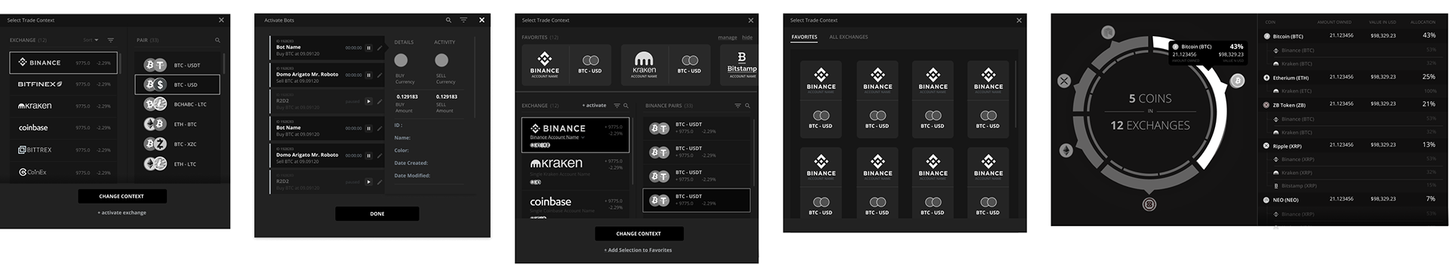The width and height of the screenshot is (1449, 279).
Task: Pause the topmost Domo Arigato Mr. Roboto bot
Action: coord(368,75)
